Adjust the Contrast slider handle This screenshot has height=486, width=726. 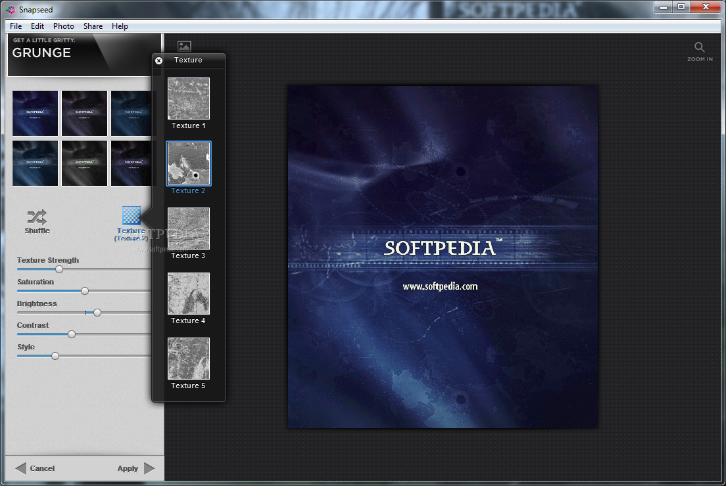click(x=72, y=334)
